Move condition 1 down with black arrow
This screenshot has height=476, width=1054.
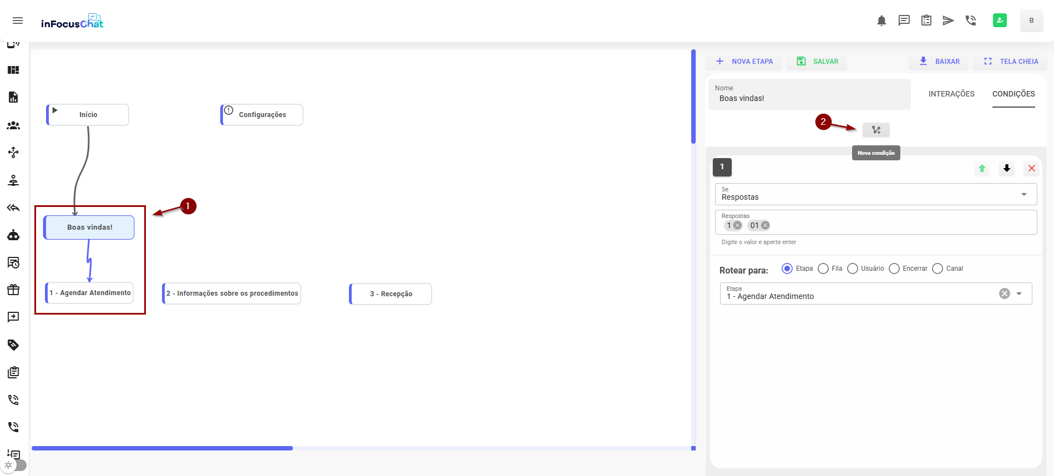[x=1007, y=168]
